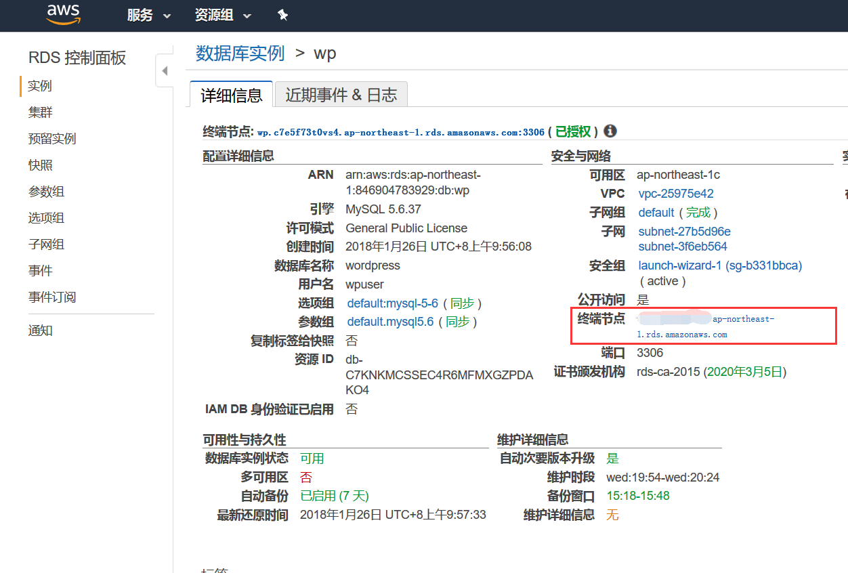Click the wpuser username value

364,284
